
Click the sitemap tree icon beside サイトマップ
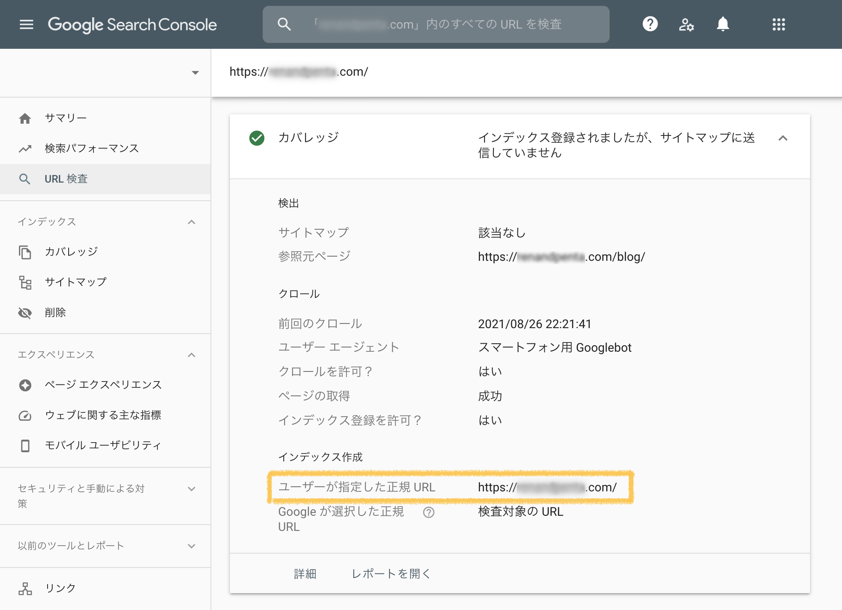[x=25, y=282]
